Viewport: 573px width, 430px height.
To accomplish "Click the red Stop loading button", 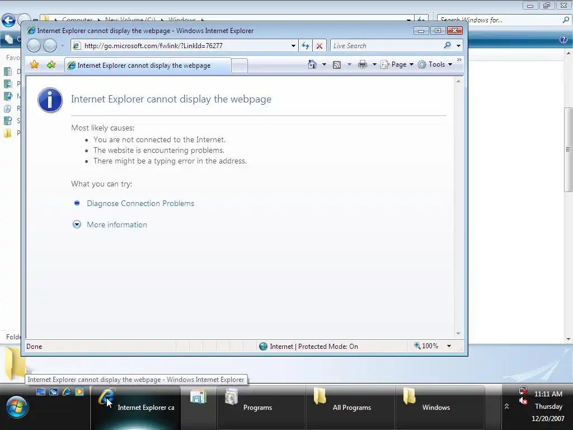I will coord(320,46).
